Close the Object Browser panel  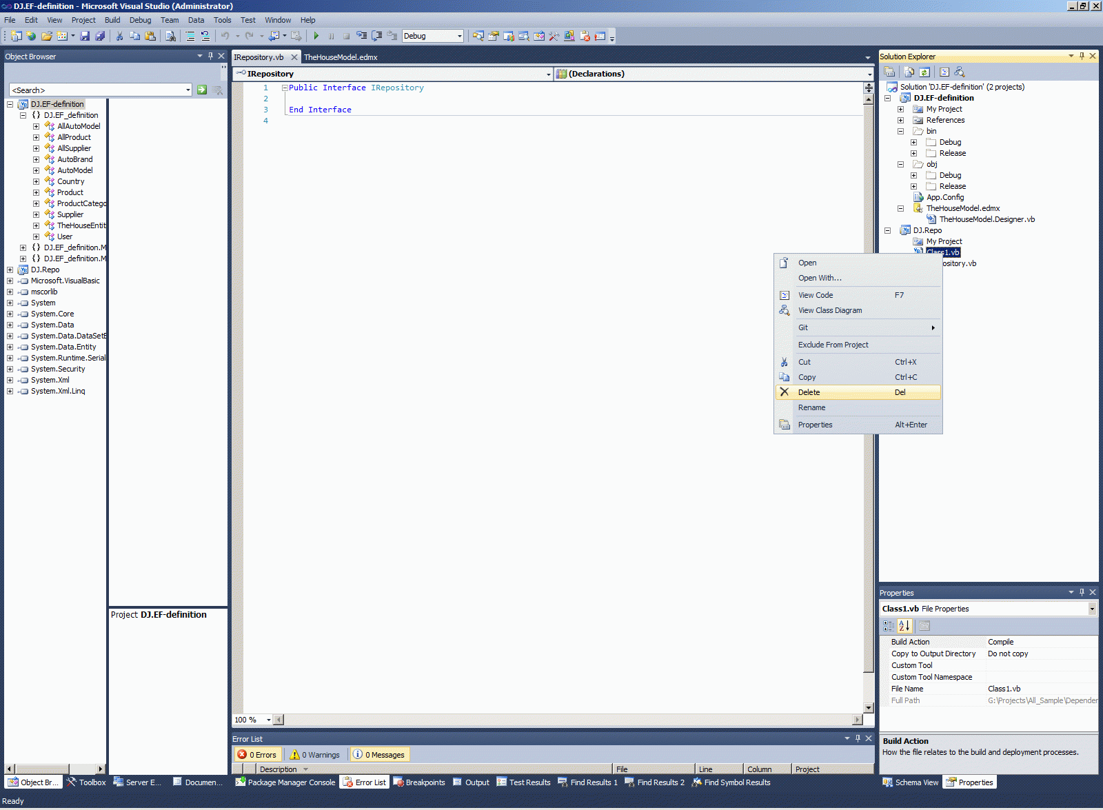[x=221, y=56]
